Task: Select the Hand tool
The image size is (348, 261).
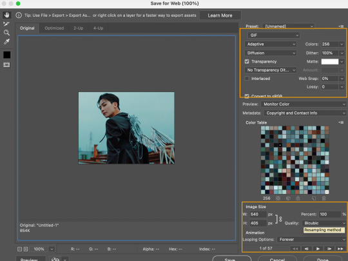Action: [6, 15]
